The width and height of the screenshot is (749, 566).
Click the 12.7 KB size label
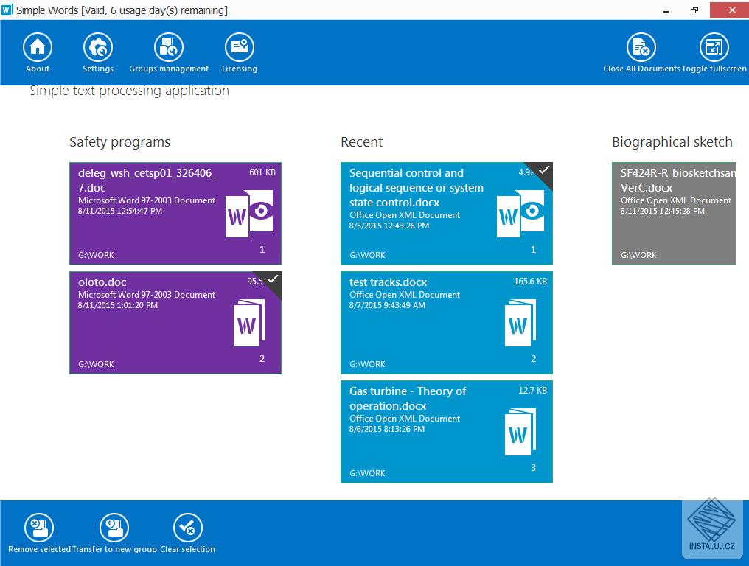click(532, 390)
